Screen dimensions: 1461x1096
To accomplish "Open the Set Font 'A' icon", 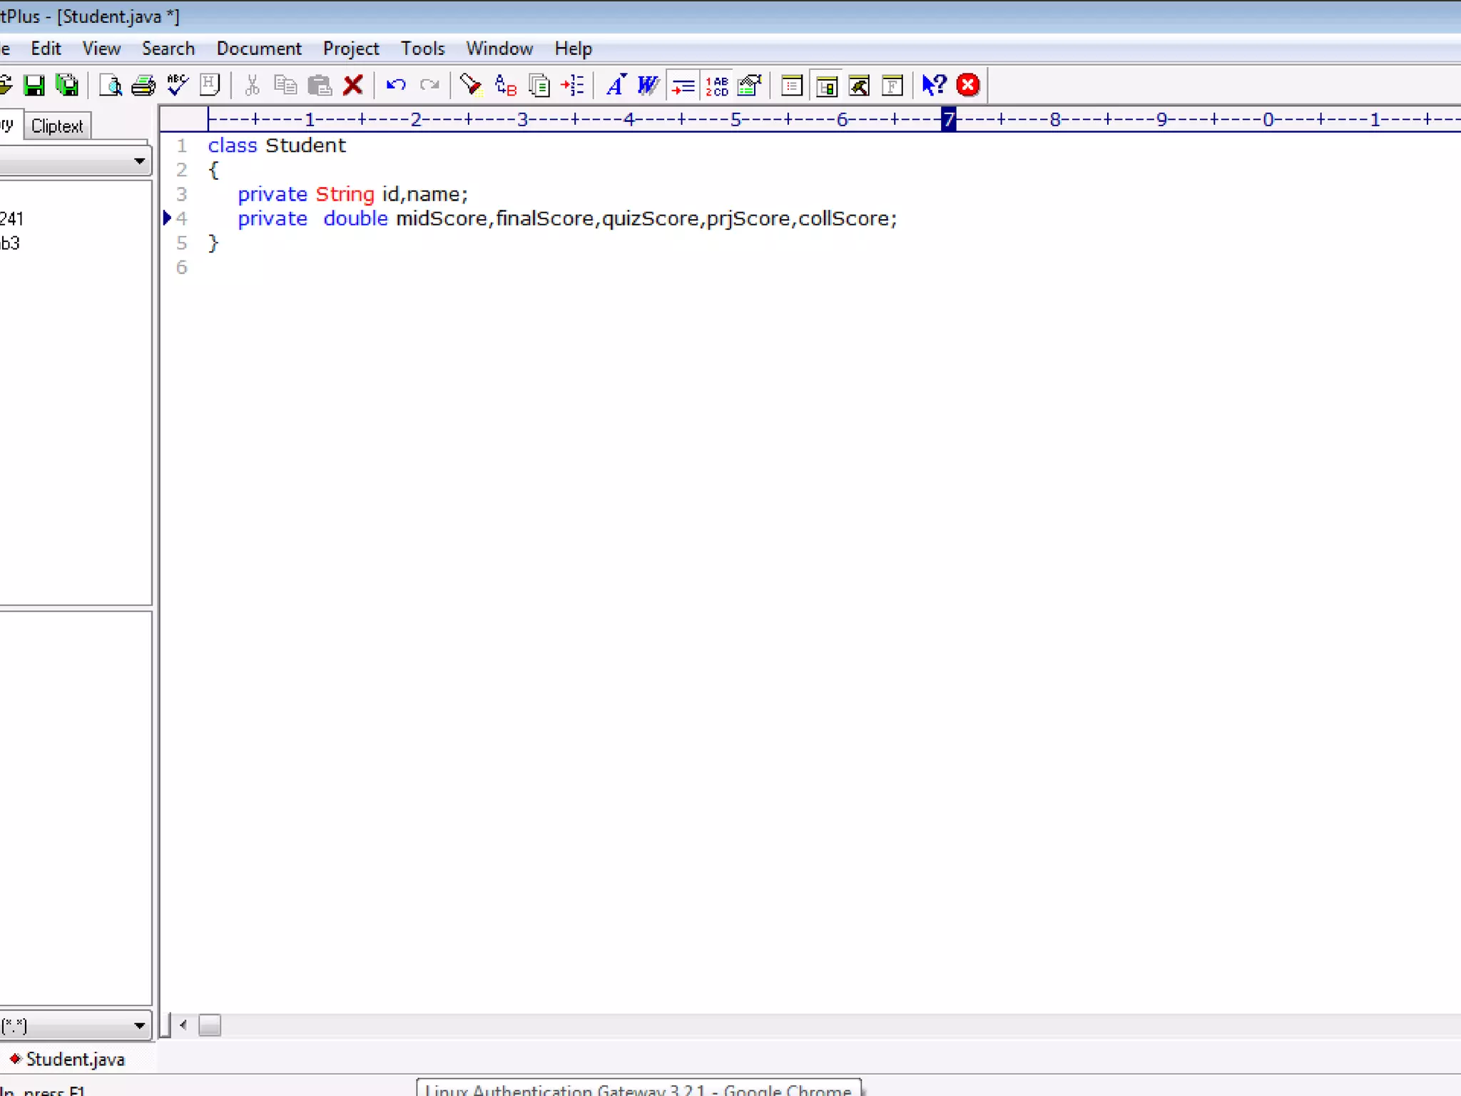I will (x=615, y=86).
